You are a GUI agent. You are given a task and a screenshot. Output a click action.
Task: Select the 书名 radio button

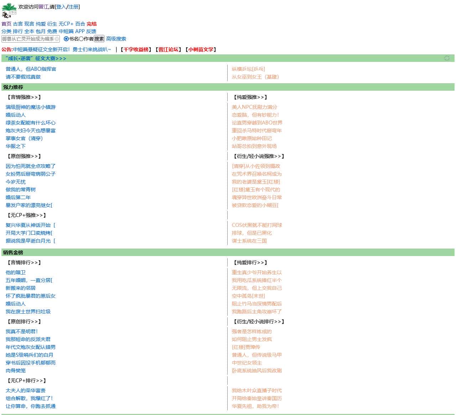coord(66,39)
